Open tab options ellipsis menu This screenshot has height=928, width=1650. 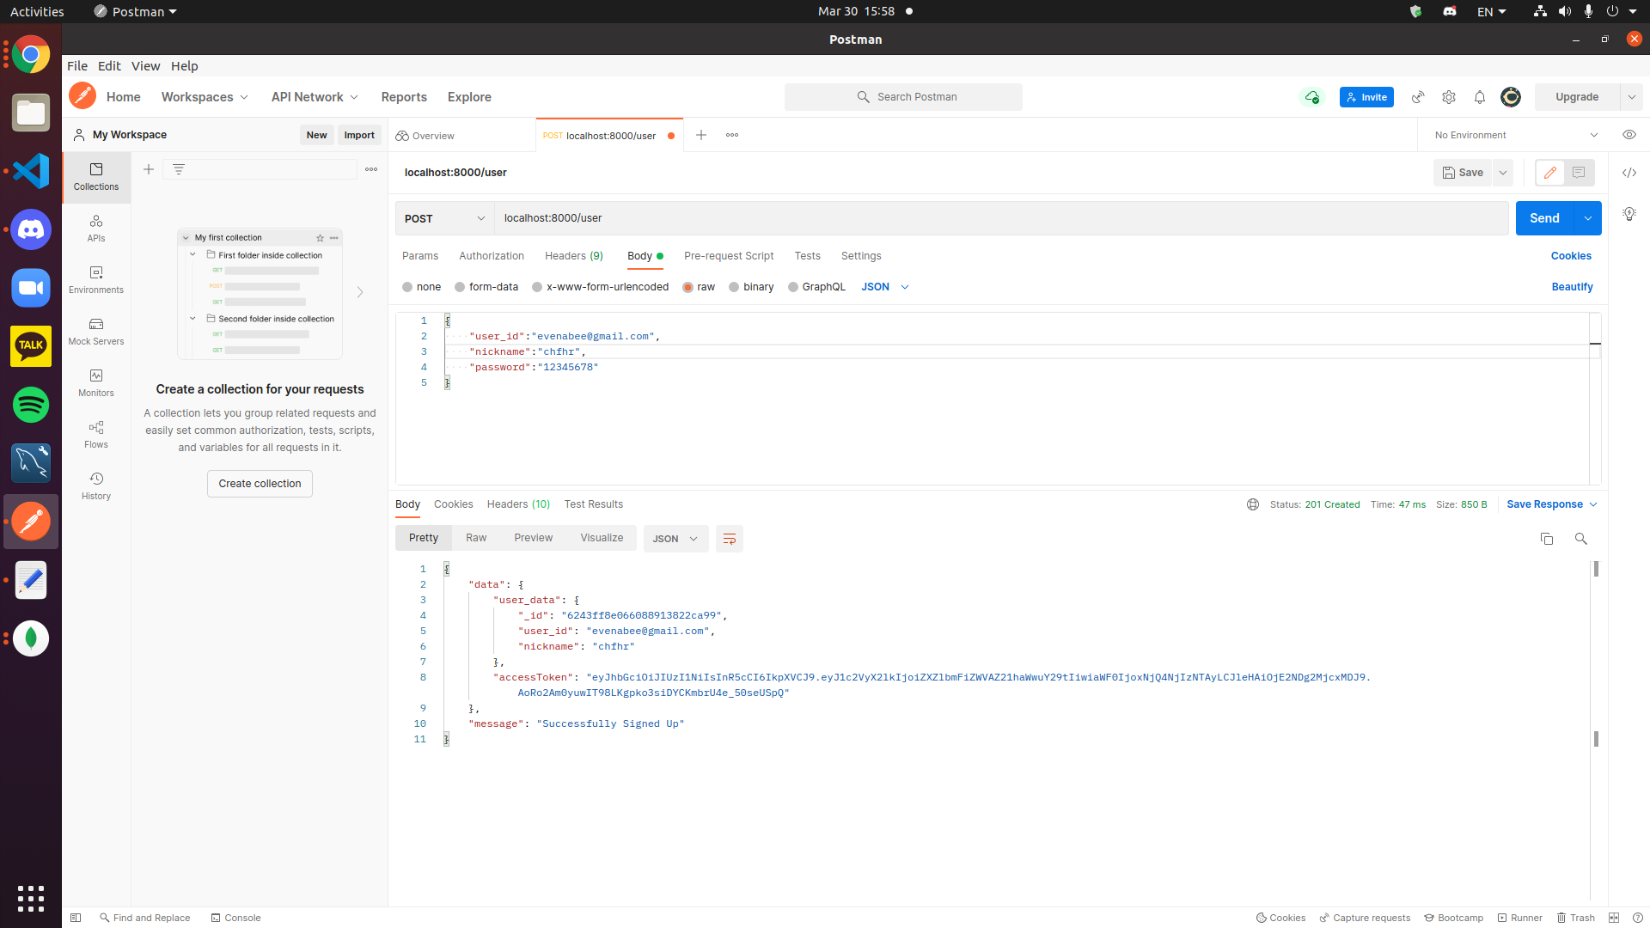click(x=732, y=135)
